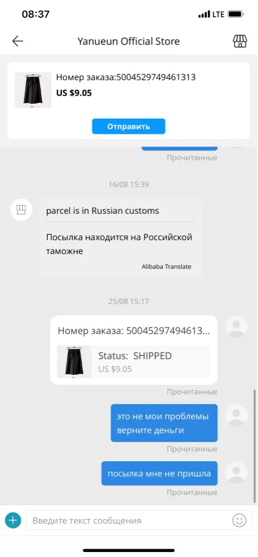Open skirt thumbnail in SHIPPED order message

click(74, 361)
